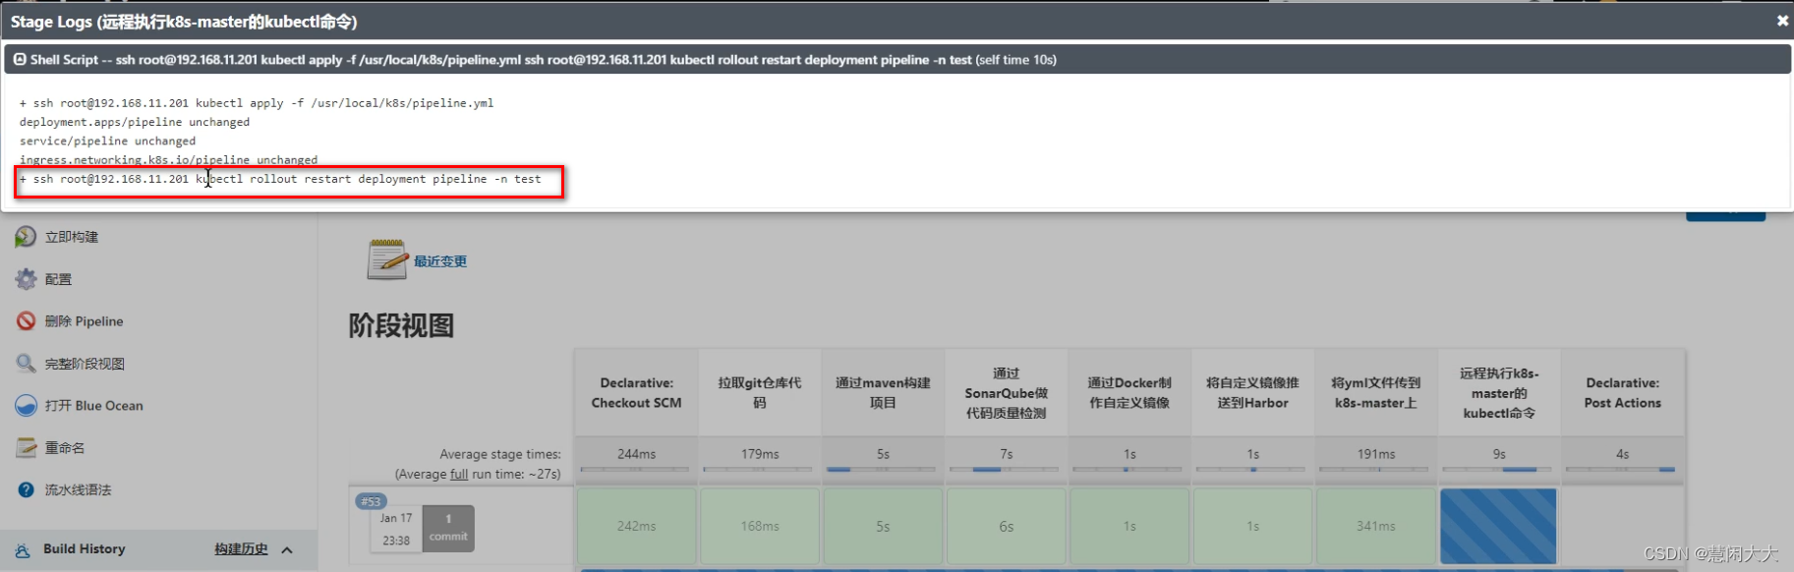Open the 配置 gear icon
Image resolution: width=1794 pixels, height=572 pixels.
26,279
